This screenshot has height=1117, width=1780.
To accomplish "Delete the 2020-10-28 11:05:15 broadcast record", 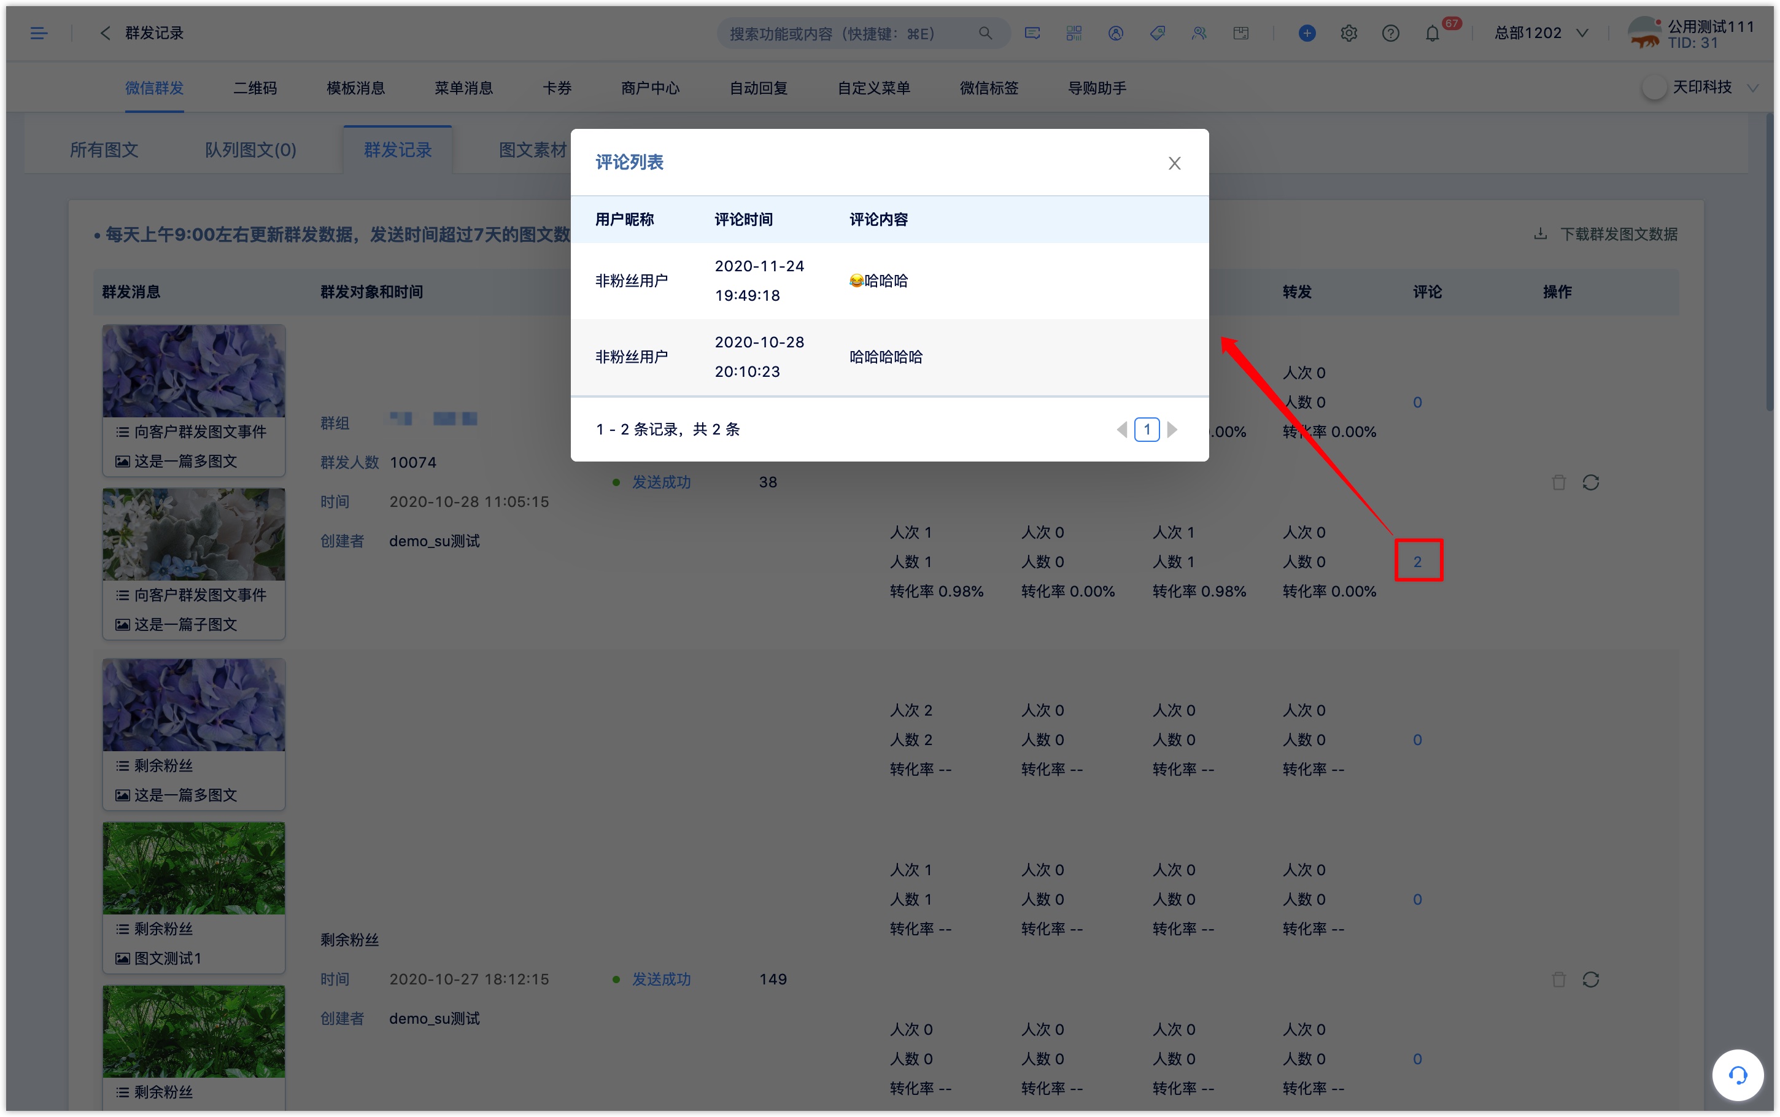I will pos(1559,482).
